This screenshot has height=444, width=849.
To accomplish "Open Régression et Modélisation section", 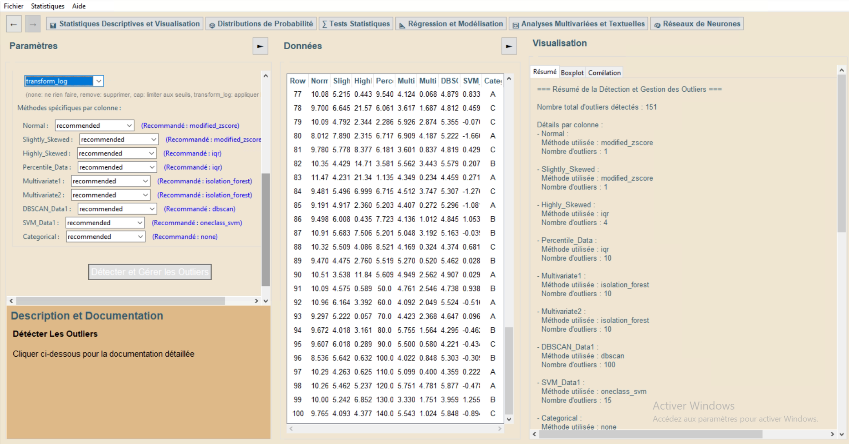I will (x=451, y=24).
